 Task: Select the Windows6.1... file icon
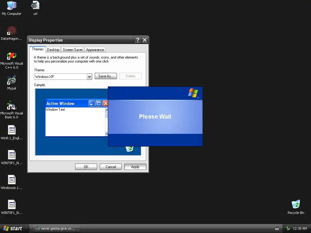point(12,182)
